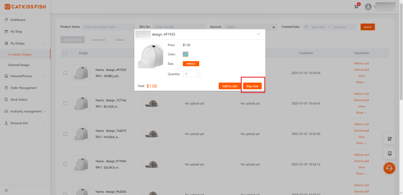Select the light blue color swatch
Image resolution: width=403 pixels, height=195 pixels.
[x=185, y=54]
